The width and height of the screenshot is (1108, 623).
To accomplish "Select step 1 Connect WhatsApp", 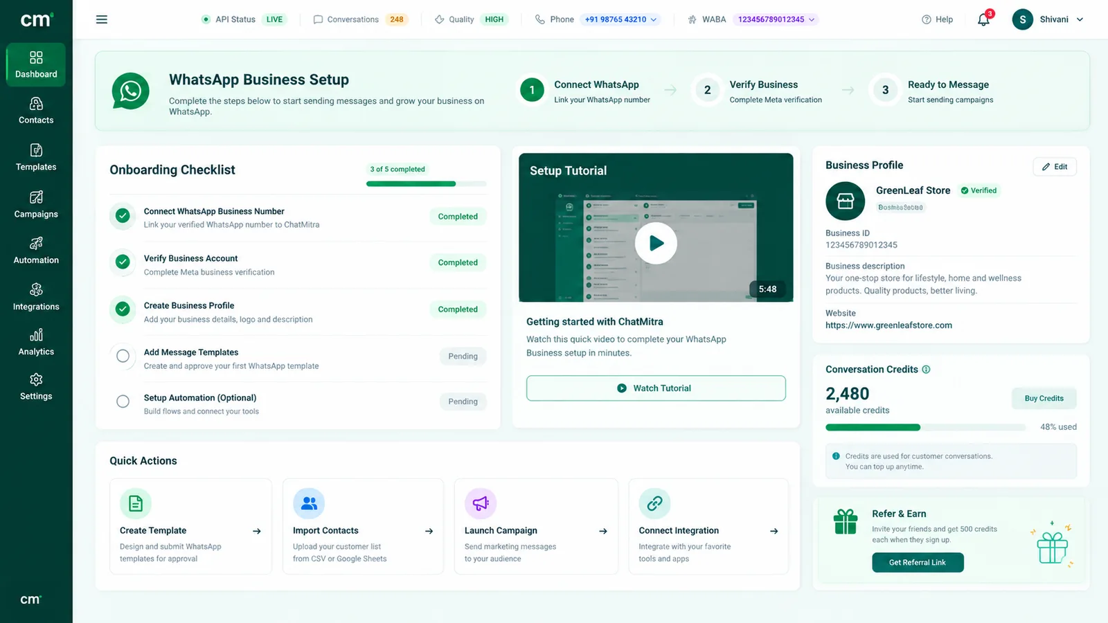I will click(585, 91).
